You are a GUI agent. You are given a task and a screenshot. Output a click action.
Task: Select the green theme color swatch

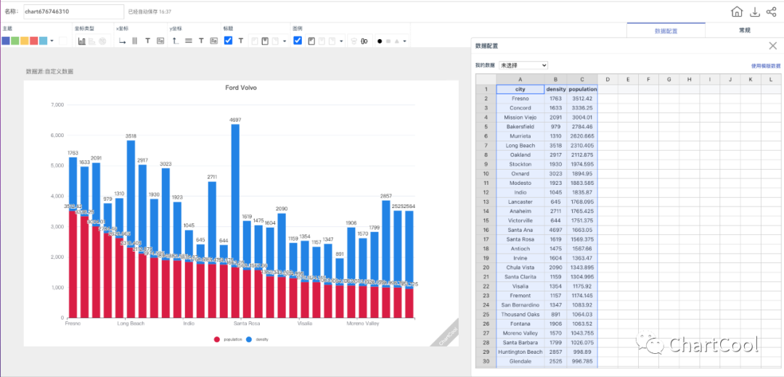15,41
